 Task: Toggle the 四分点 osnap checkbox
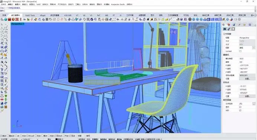tap(55, 136)
